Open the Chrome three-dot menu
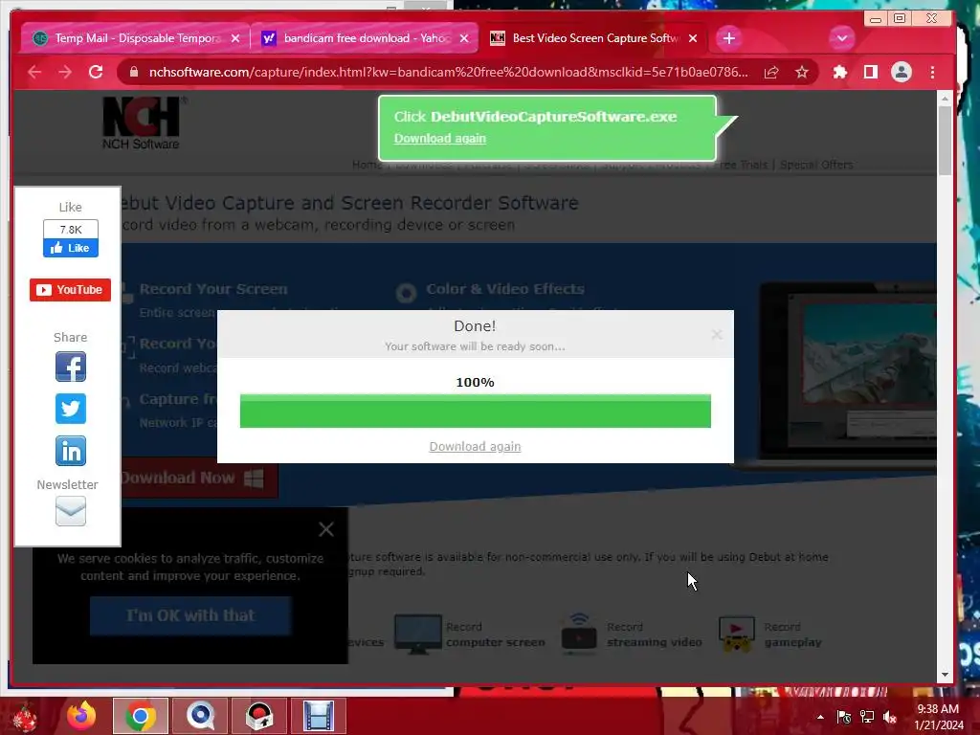 932,73
